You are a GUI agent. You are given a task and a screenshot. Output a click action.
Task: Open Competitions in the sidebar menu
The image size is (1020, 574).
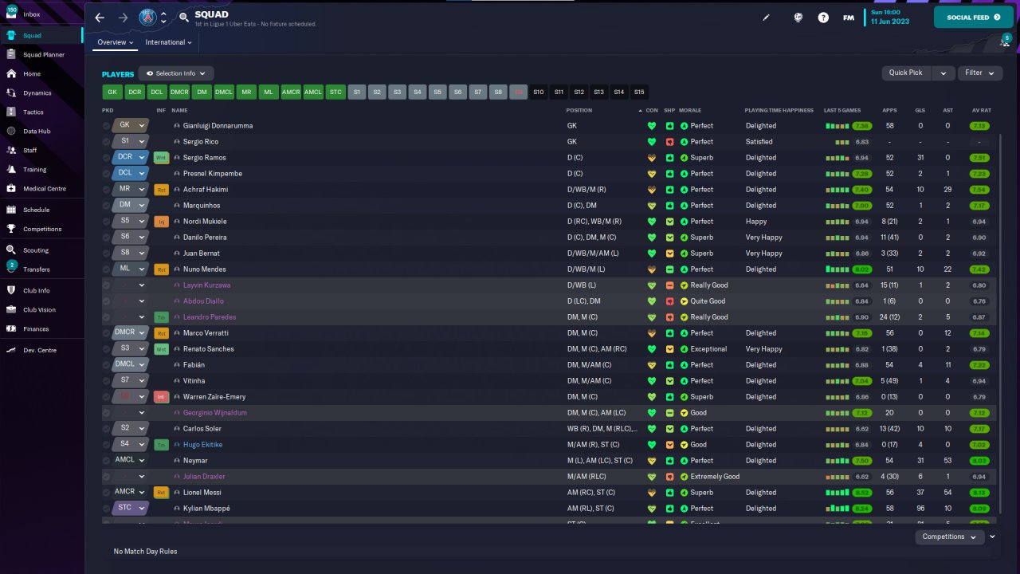point(42,230)
